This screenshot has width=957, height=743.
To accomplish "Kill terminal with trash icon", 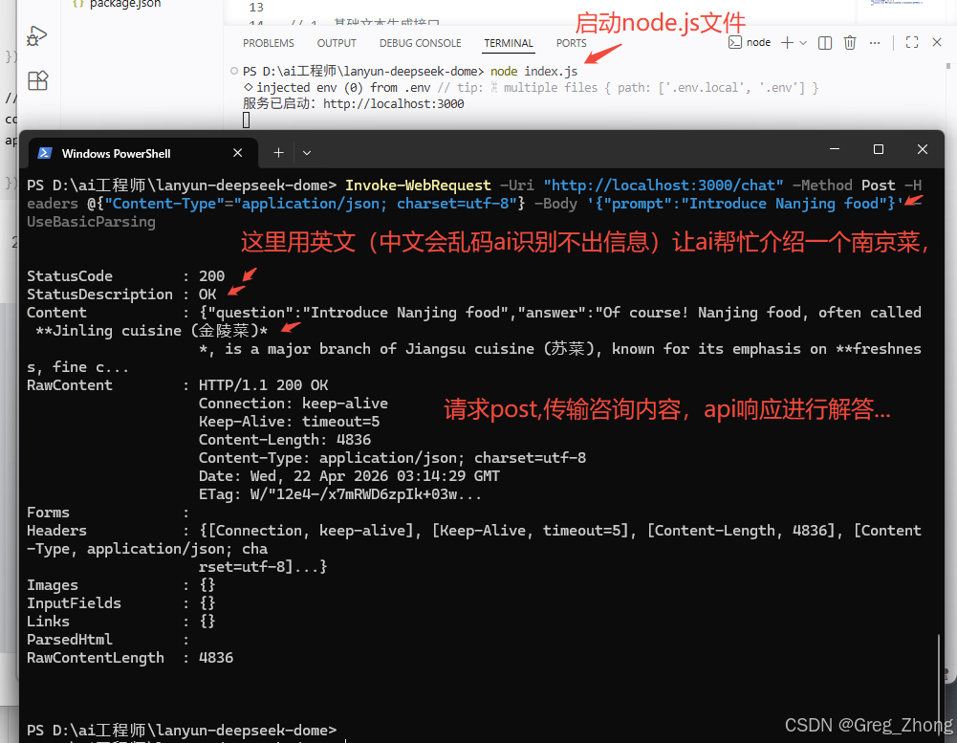I will coord(850,43).
